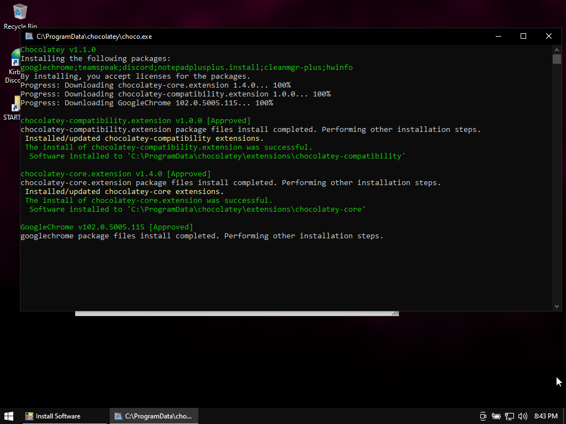This screenshot has height=424, width=566.
Task: Click 'googlechrome package files install completed' line
Action: tap(202, 236)
